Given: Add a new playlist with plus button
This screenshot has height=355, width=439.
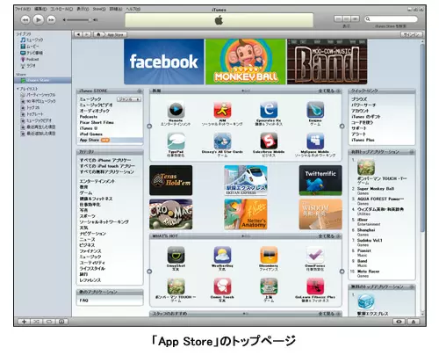Looking at the screenshot, I should pos(24,322).
